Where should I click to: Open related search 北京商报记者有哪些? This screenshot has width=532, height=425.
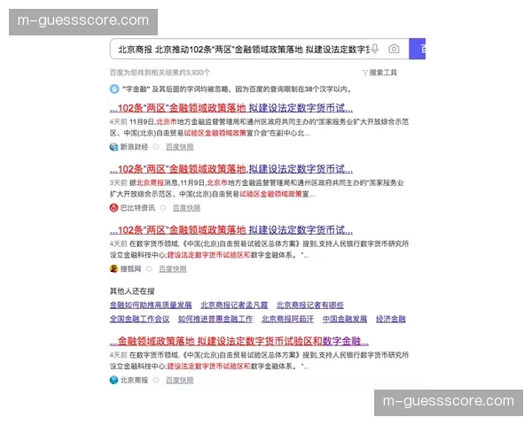click(x=310, y=305)
